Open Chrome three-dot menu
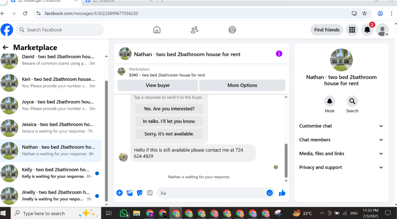The image size is (397, 219). (x=392, y=13)
